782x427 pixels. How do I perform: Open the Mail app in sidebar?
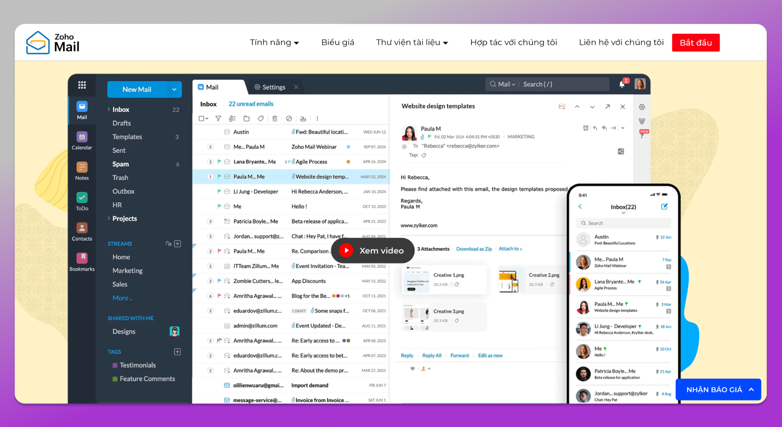click(x=82, y=110)
